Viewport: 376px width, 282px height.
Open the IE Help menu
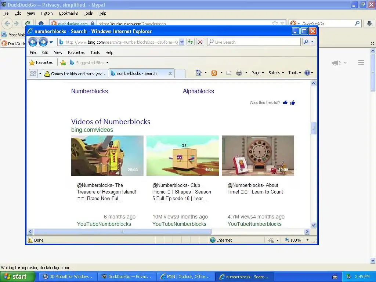point(109,53)
